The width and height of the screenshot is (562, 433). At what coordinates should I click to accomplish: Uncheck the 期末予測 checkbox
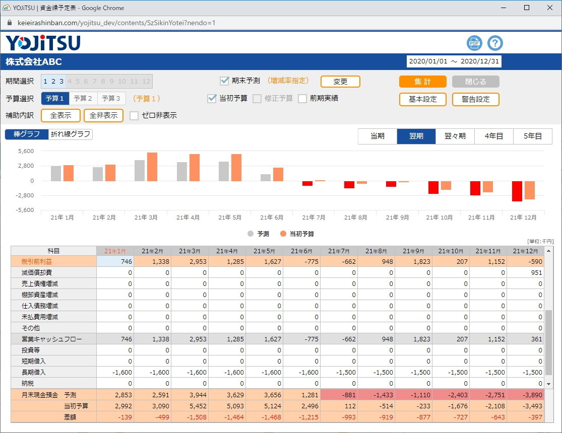pos(225,81)
